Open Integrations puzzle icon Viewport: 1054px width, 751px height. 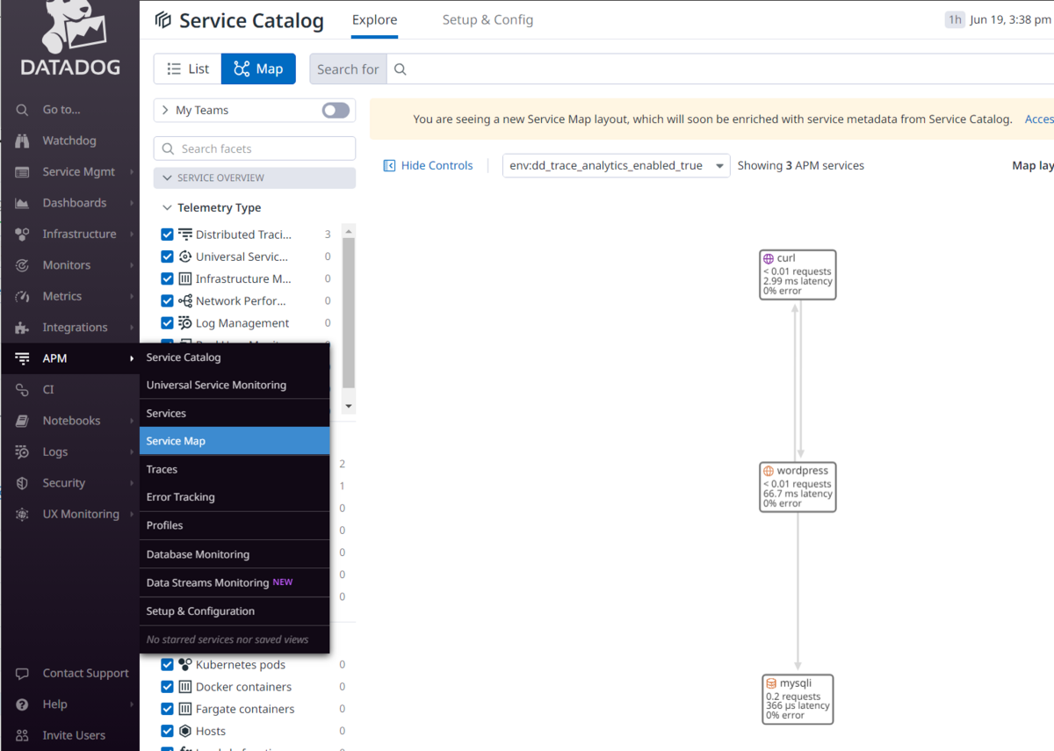tap(22, 328)
